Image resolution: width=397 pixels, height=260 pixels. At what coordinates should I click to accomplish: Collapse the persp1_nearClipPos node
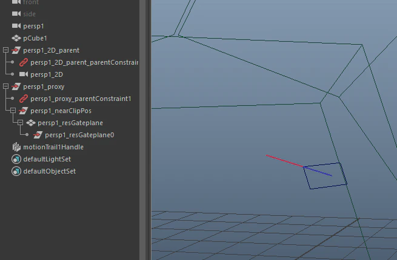13,111
